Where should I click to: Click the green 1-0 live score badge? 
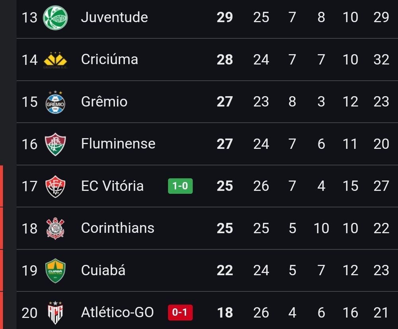coord(180,186)
